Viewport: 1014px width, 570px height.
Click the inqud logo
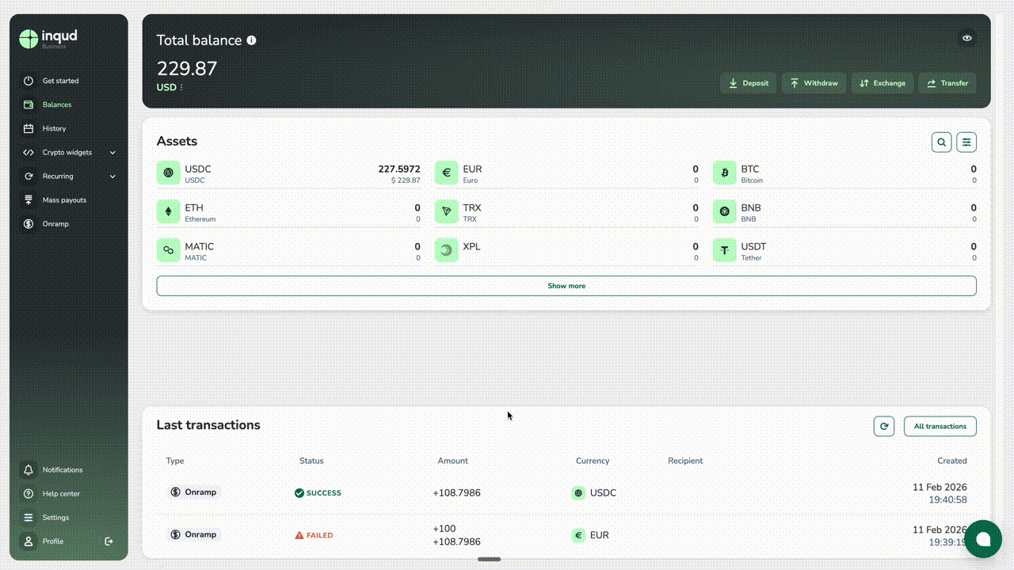(49, 38)
